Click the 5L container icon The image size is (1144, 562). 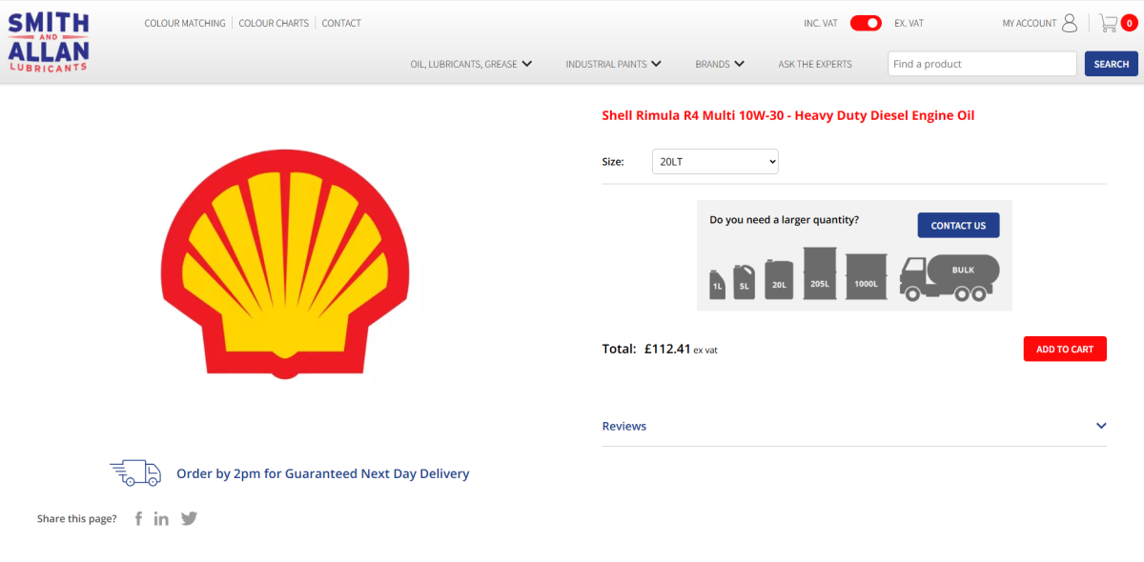click(x=744, y=281)
